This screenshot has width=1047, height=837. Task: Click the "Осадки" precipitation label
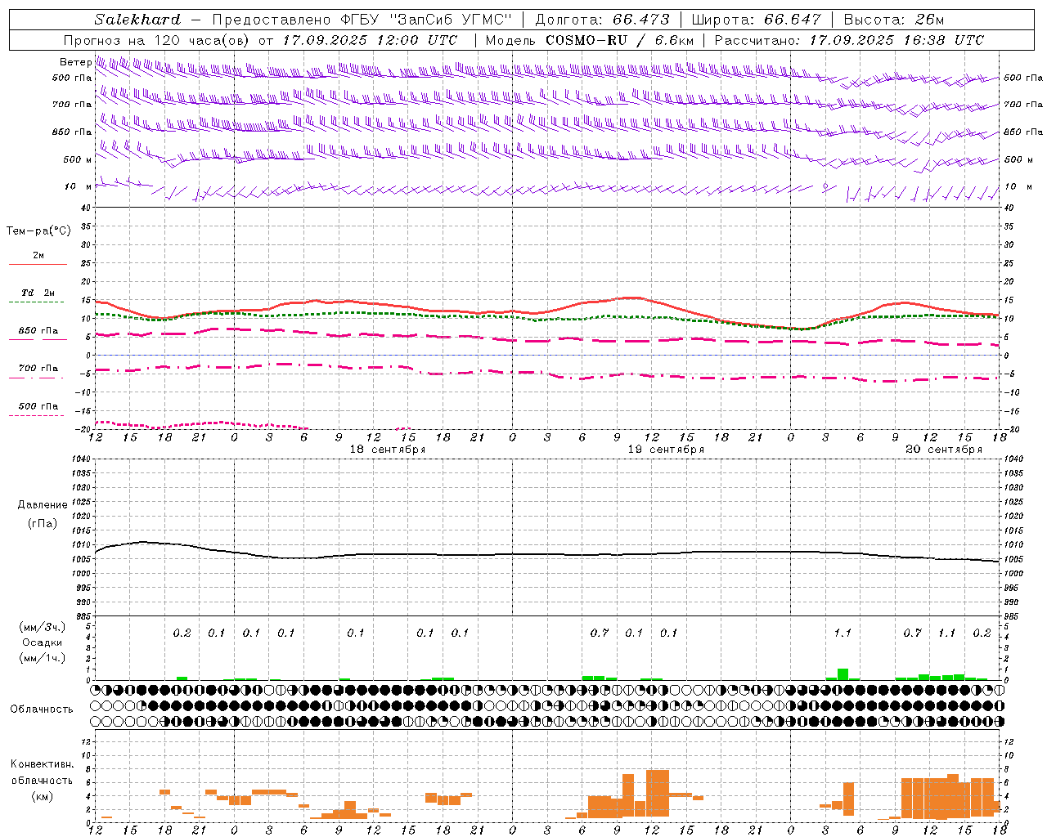pyautogui.click(x=42, y=643)
